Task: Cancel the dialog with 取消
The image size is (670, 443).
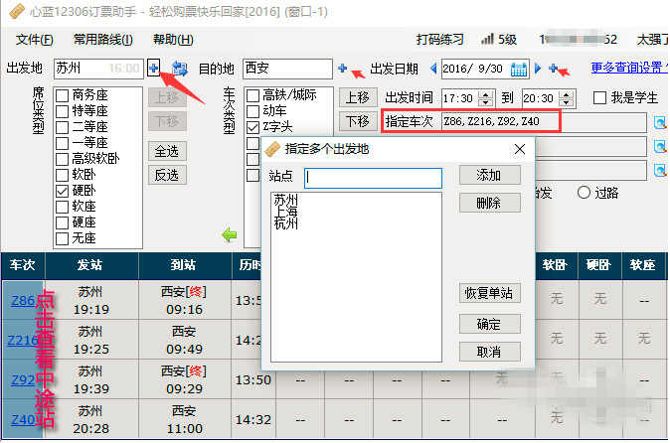Action: point(490,352)
